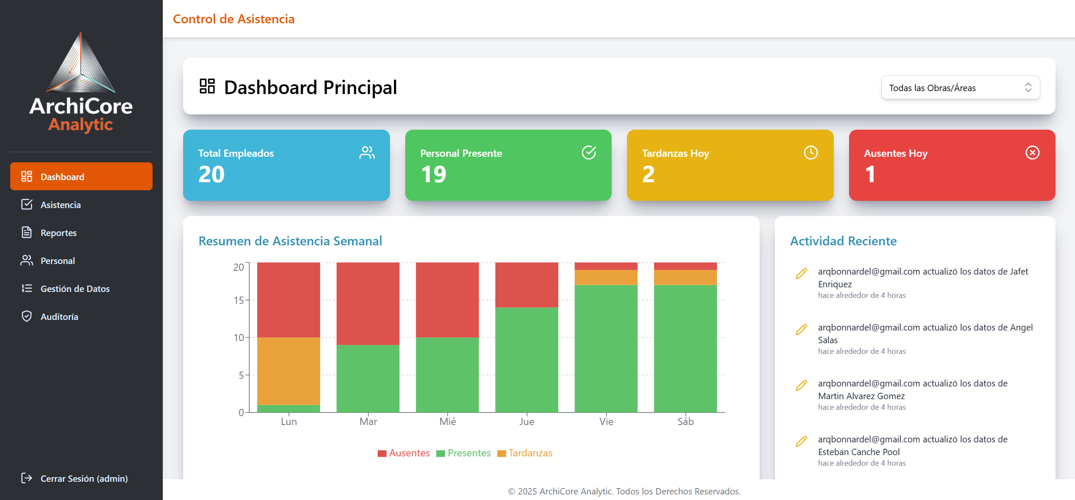The width and height of the screenshot is (1075, 500).
Task: Navigate to Personal section
Action: (x=81, y=260)
